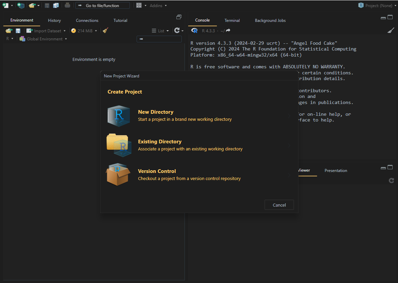Maximize the Console pane

pyautogui.click(x=390, y=17)
